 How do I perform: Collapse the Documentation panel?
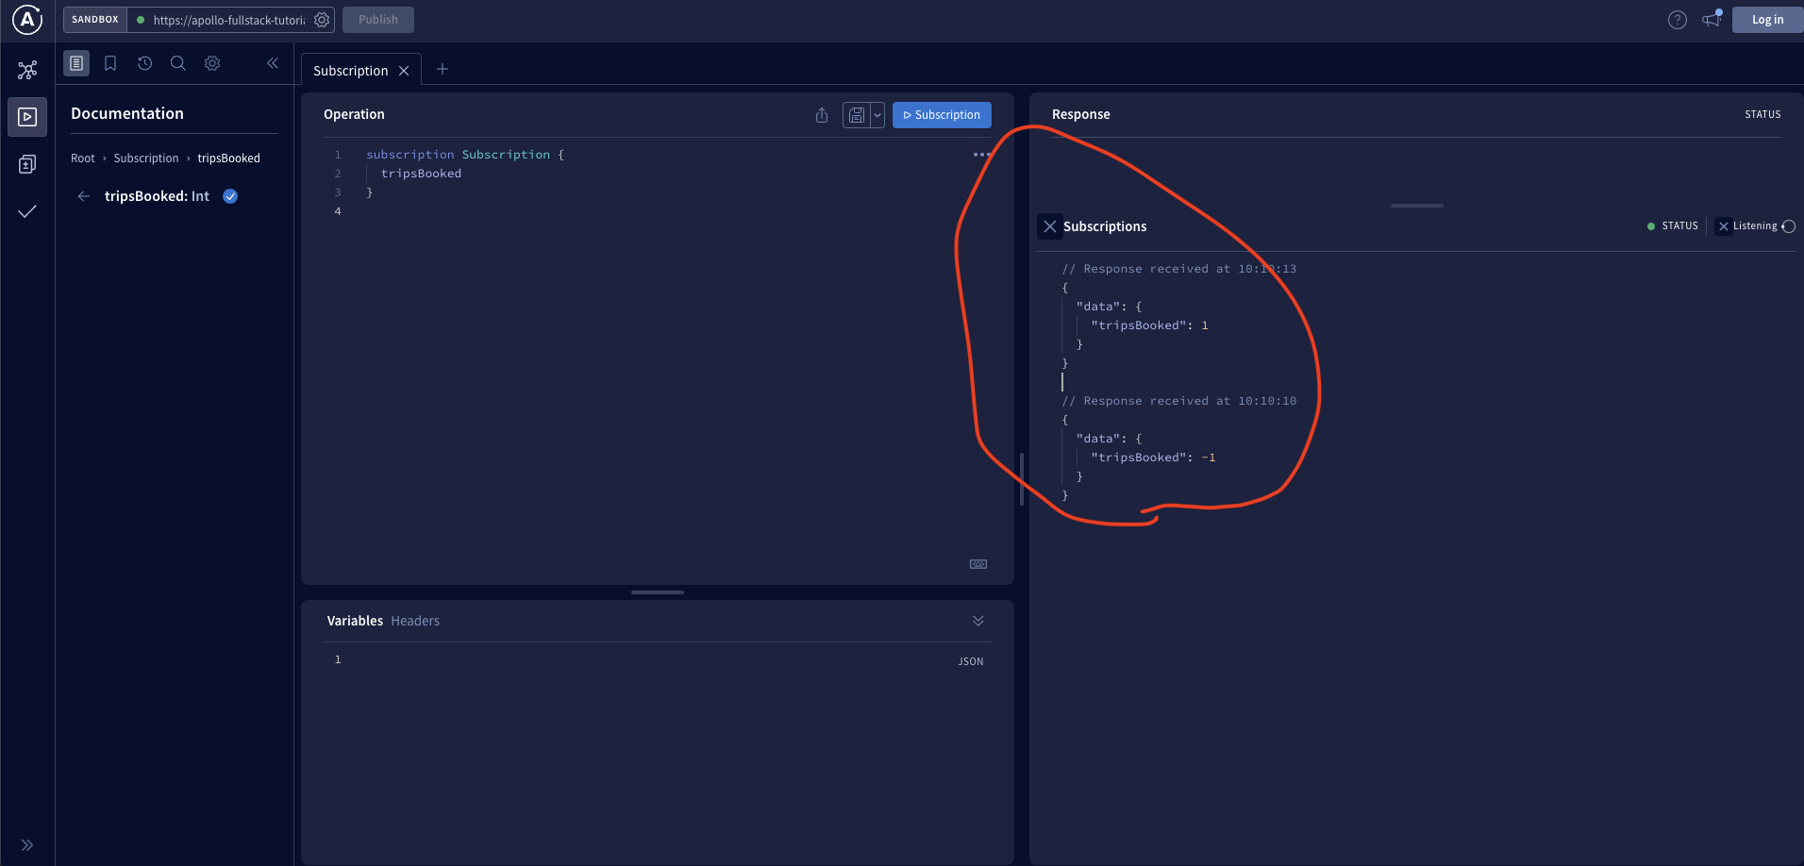coord(273,63)
